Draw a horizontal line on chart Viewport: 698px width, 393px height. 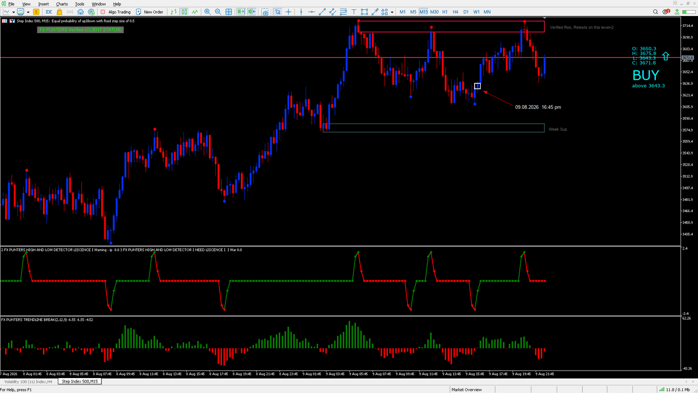click(311, 12)
